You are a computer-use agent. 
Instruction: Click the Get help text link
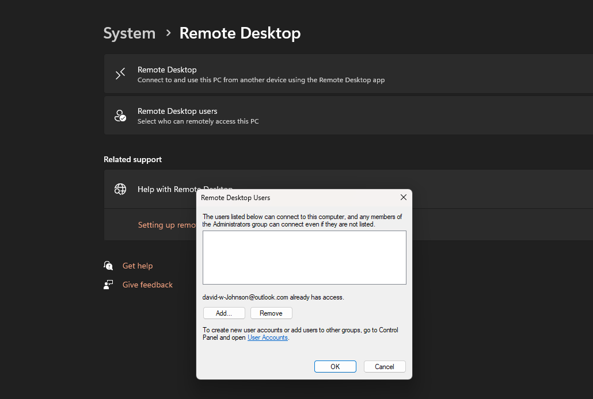[138, 266]
